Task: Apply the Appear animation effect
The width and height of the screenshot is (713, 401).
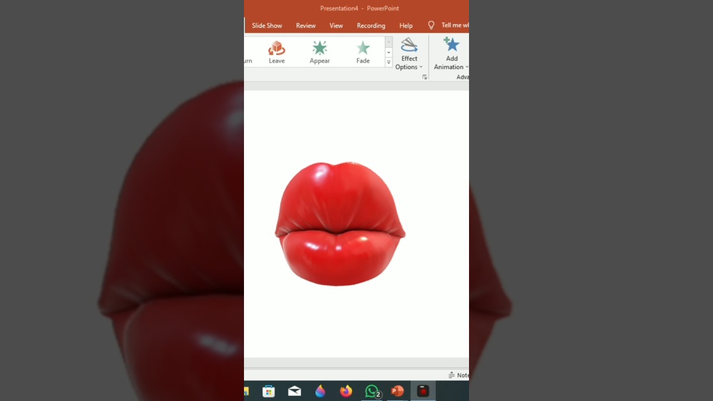Action: click(320, 52)
